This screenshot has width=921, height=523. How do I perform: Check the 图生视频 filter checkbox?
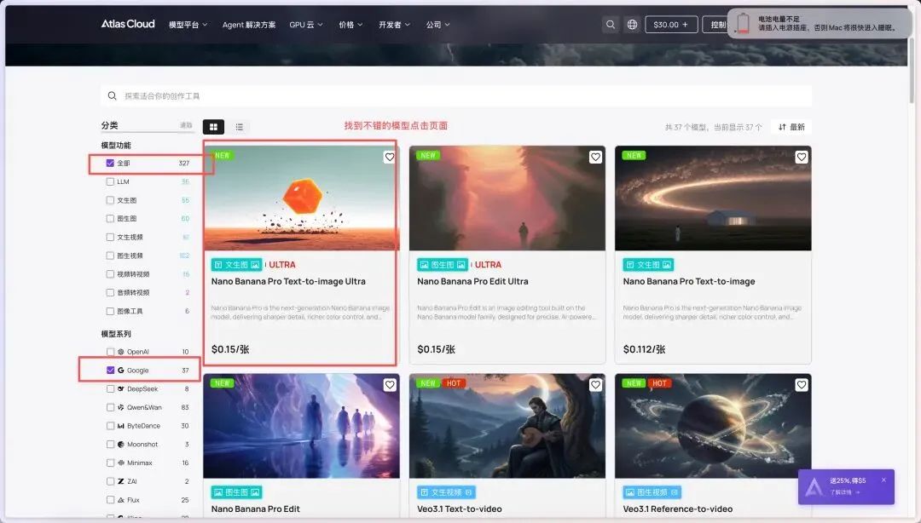[110, 256]
